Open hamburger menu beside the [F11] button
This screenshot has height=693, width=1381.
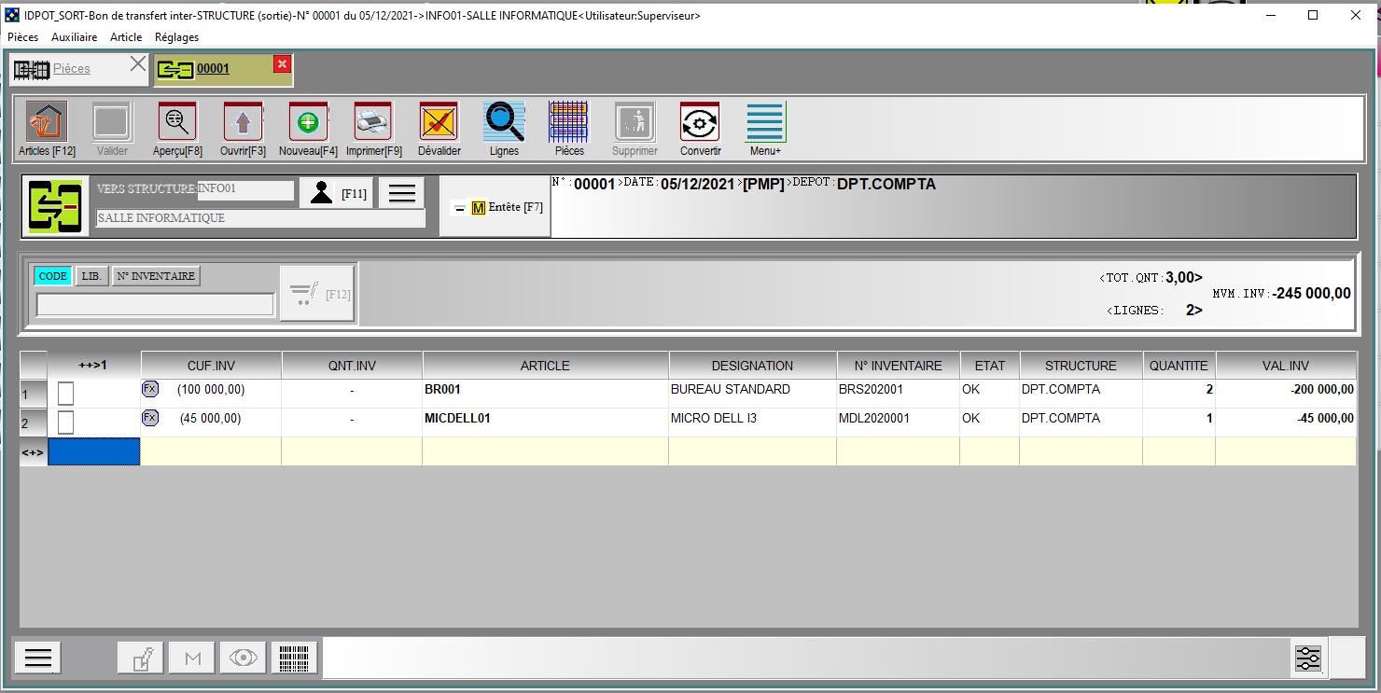tap(402, 193)
